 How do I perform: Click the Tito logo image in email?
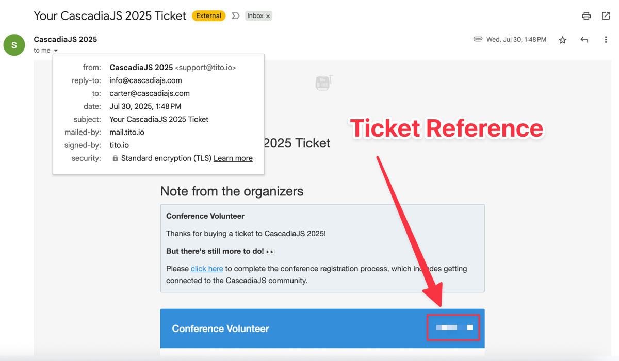[x=324, y=83]
